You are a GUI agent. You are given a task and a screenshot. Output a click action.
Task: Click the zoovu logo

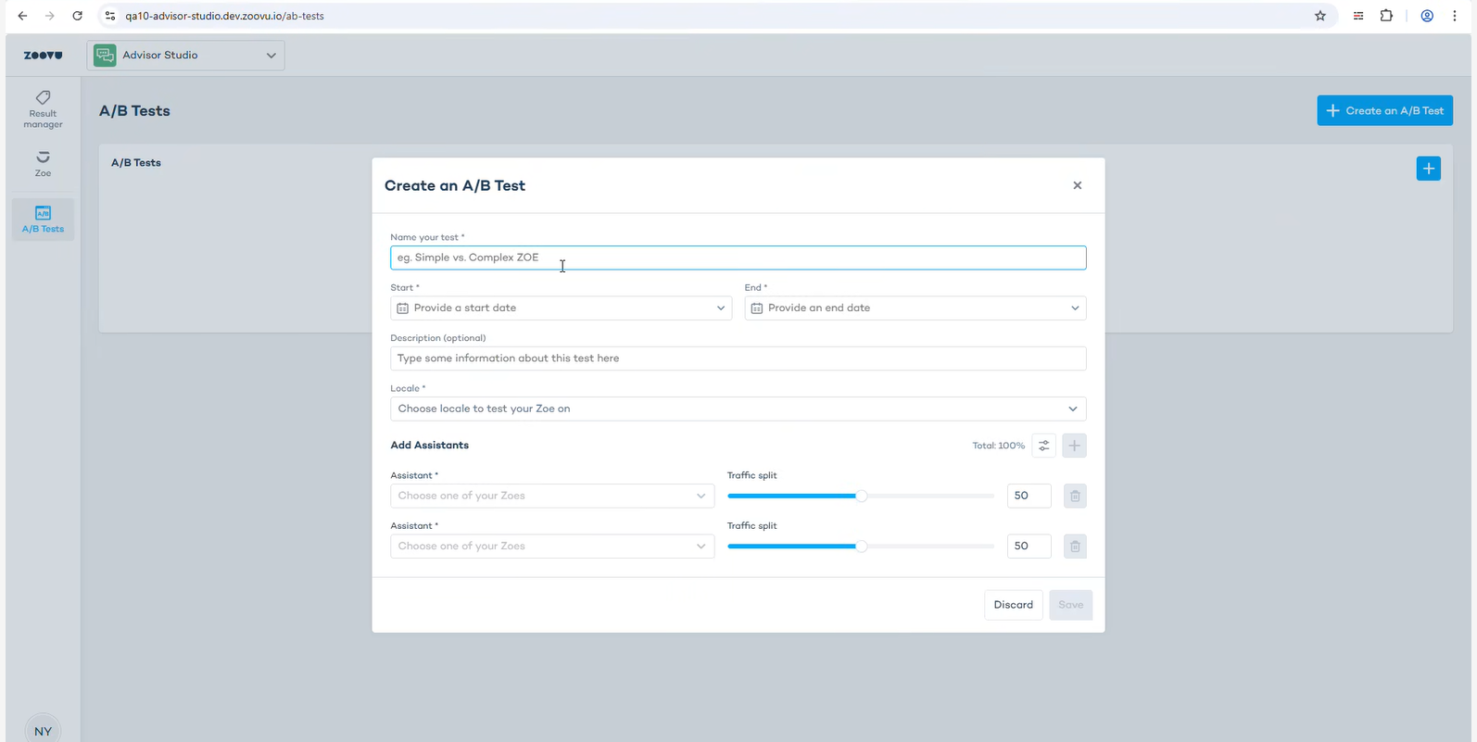coord(43,56)
